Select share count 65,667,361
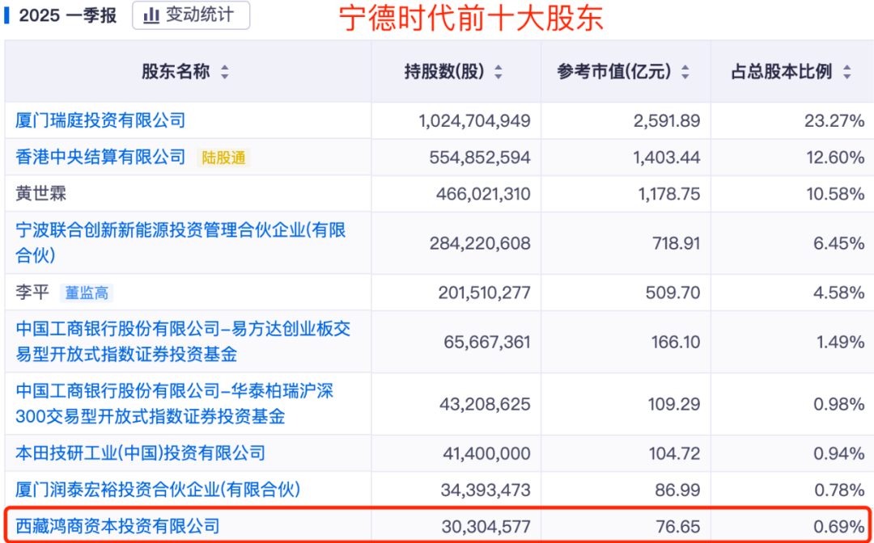Viewport: 874px width, 543px height. click(487, 342)
